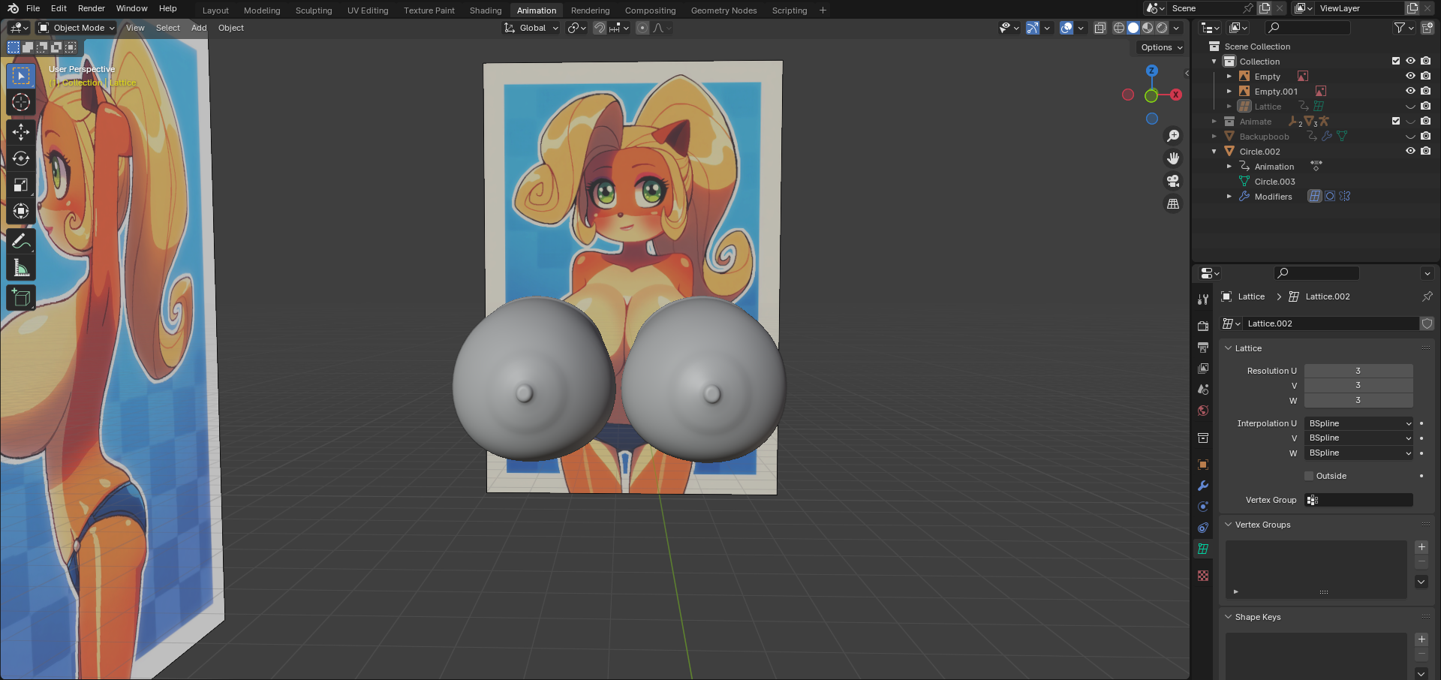Viewport: 1441px width, 680px height.
Task: Open the Texture properties tab
Action: [1203, 576]
